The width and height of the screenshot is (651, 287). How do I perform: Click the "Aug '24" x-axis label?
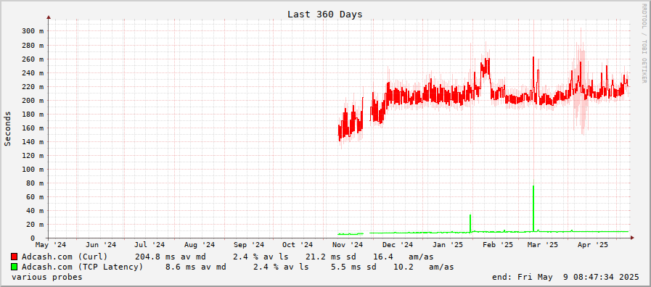[x=200, y=245]
